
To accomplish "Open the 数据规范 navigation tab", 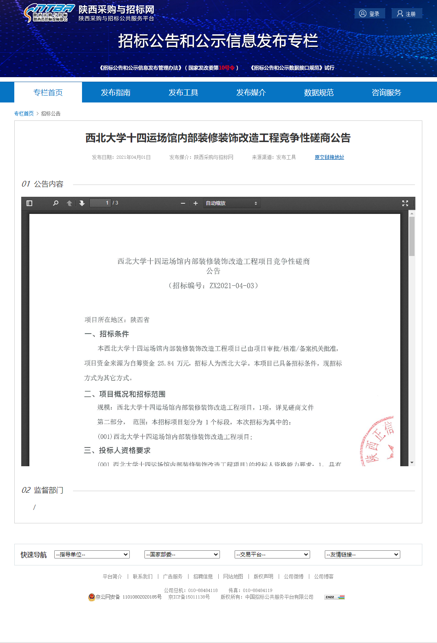I will click(x=319, y=93).
